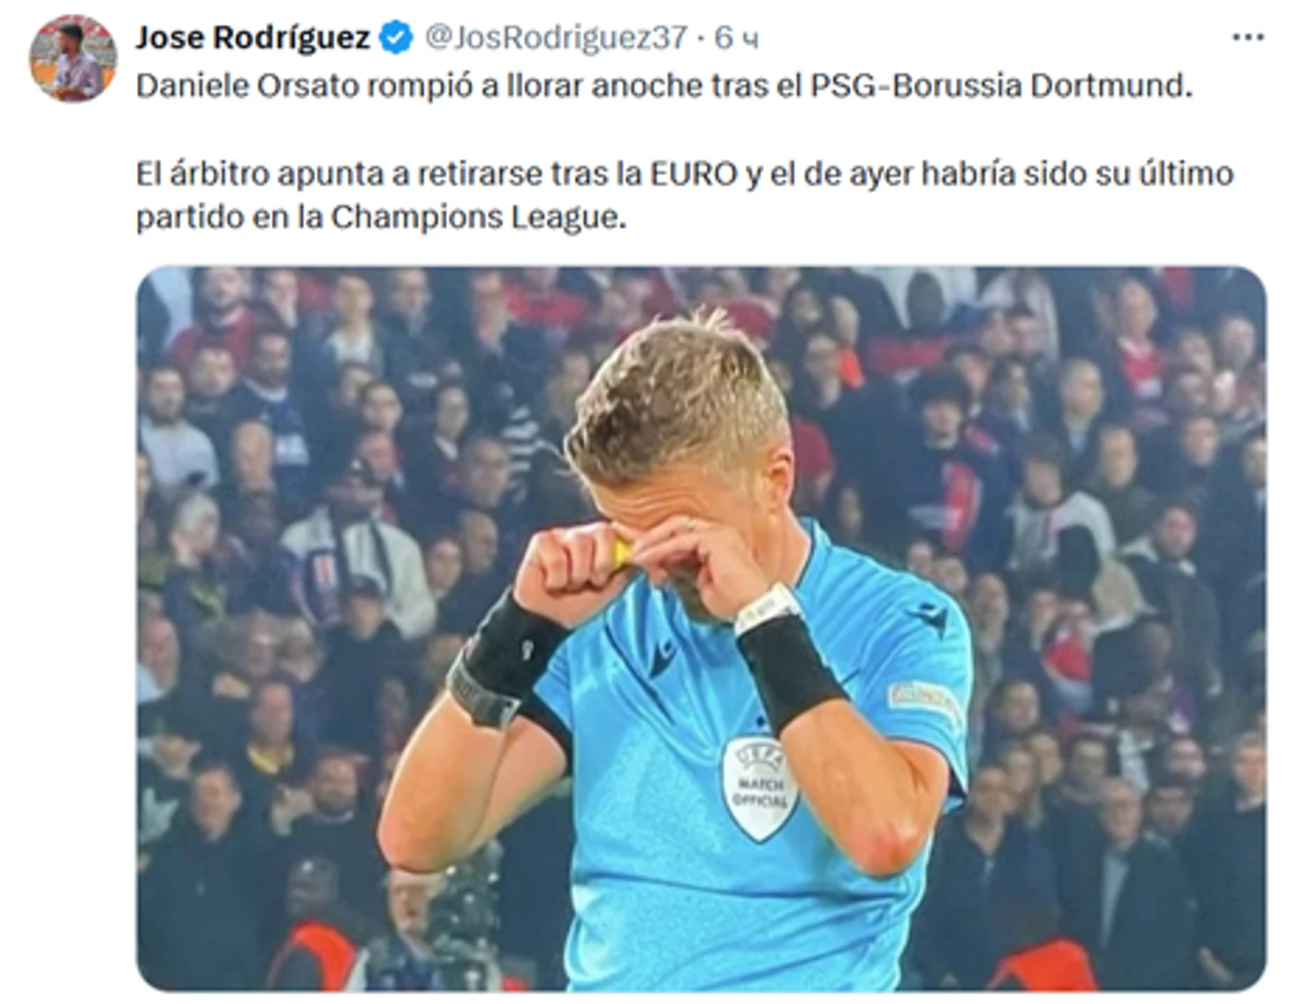Click the 'Daniele Orsato rompió a llorar' text line
Viewport: 1290px width, 1004px height.
pos(664,86)
